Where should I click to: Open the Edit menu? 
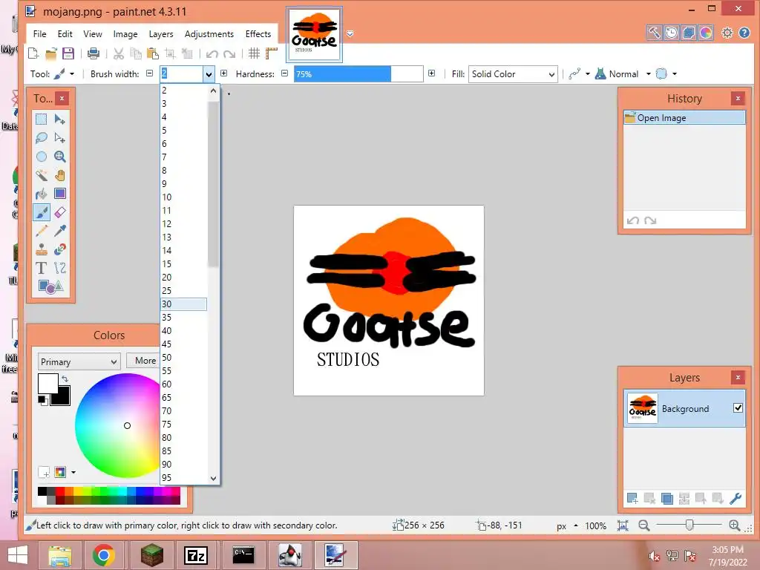click(x=65, y=34)
